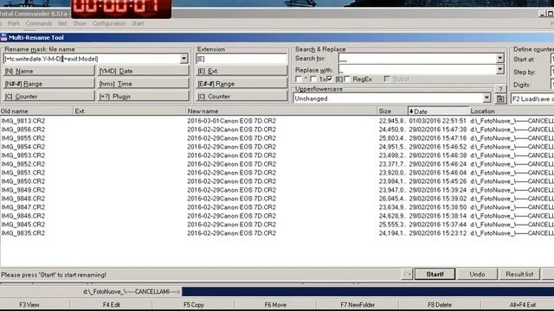Select the file IMG_9854.CR2
The image size is (554, 311).
(23, 147)
